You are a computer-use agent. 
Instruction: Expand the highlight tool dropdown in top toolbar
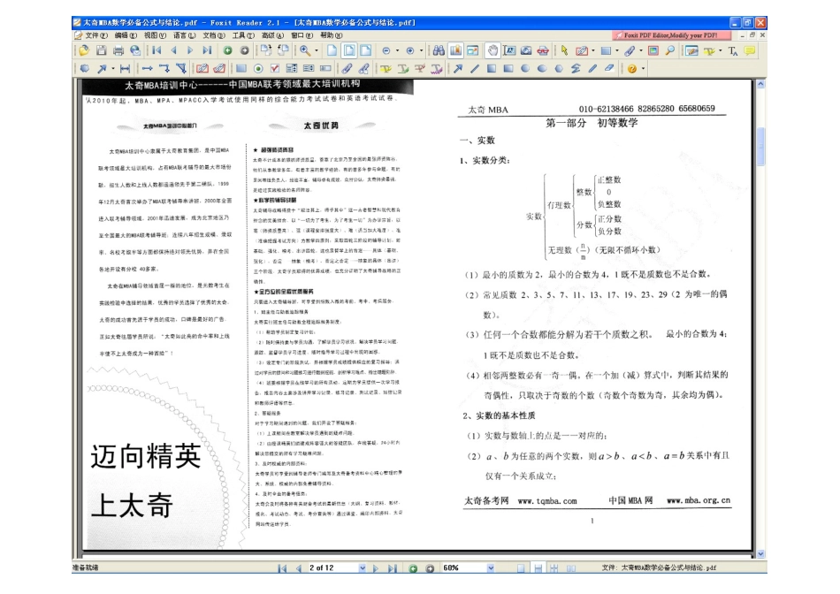pyautogui.click(x=721, y=51)
